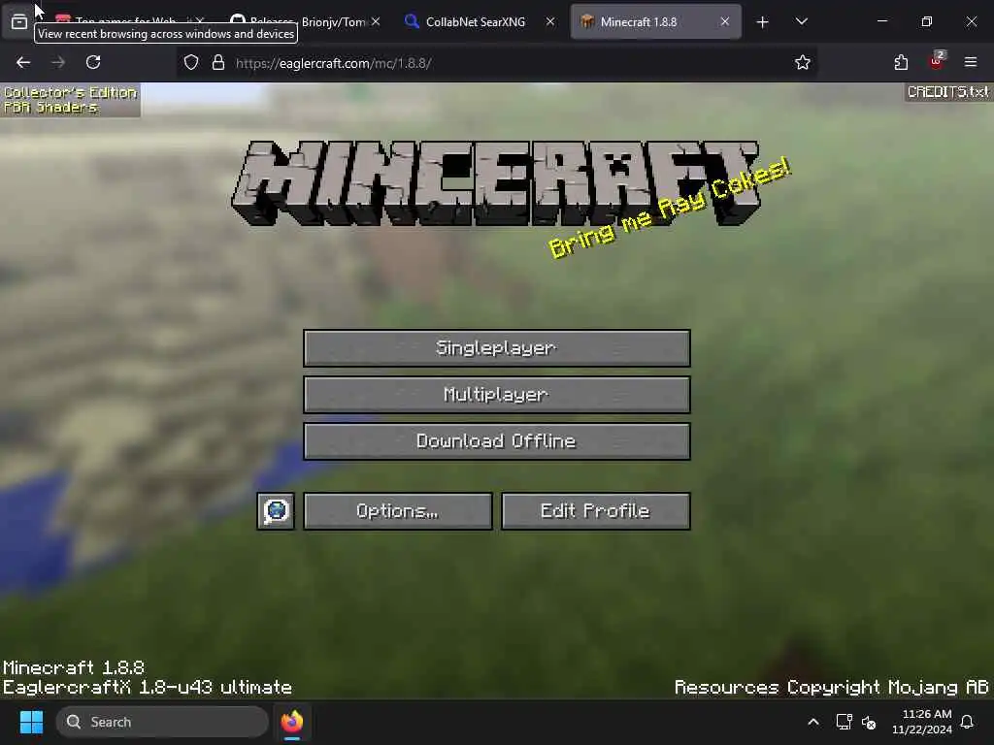Viewport: 994px width, 745px height.
Task: Open the Options... menu
Action: 397,510
